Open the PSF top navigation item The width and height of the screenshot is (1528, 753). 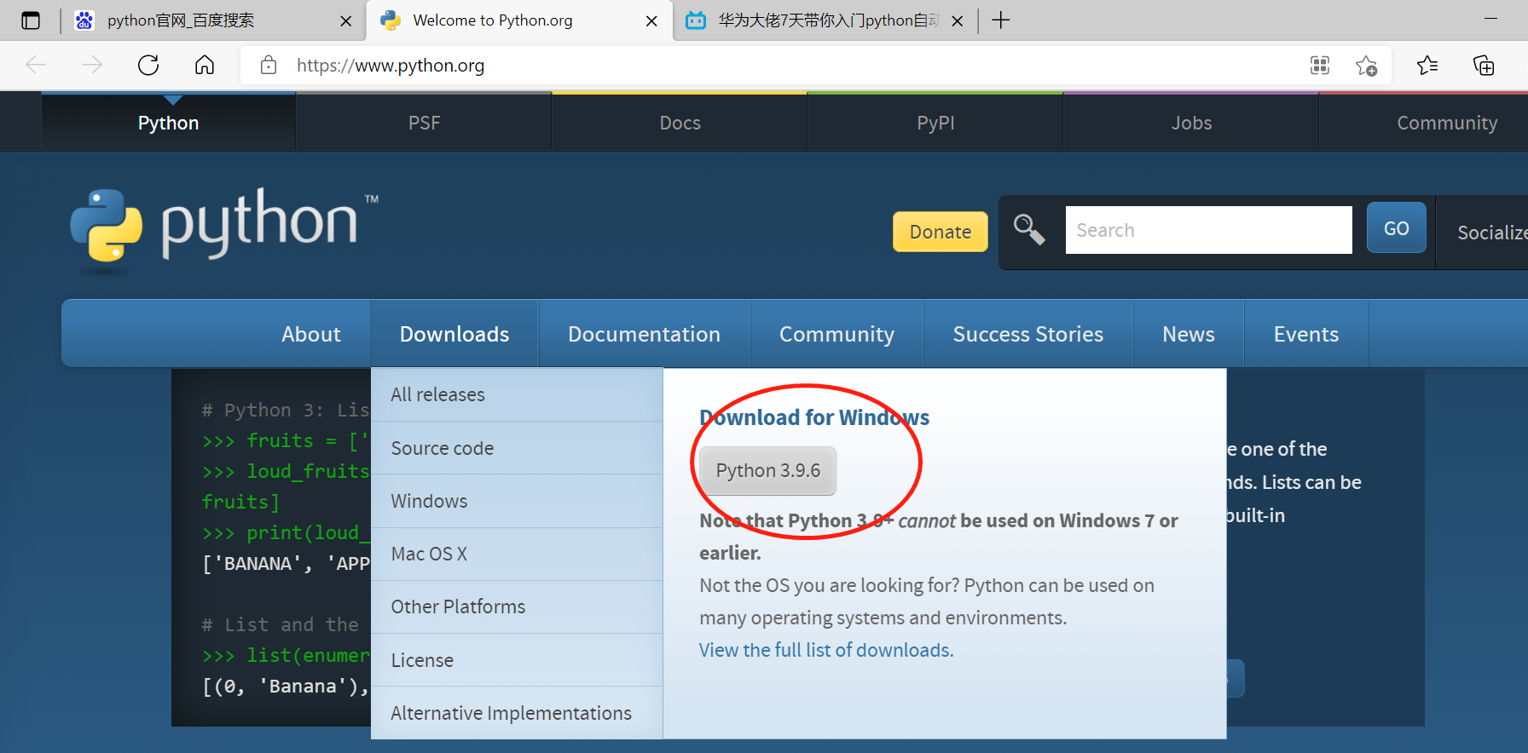tap(424, 123)
